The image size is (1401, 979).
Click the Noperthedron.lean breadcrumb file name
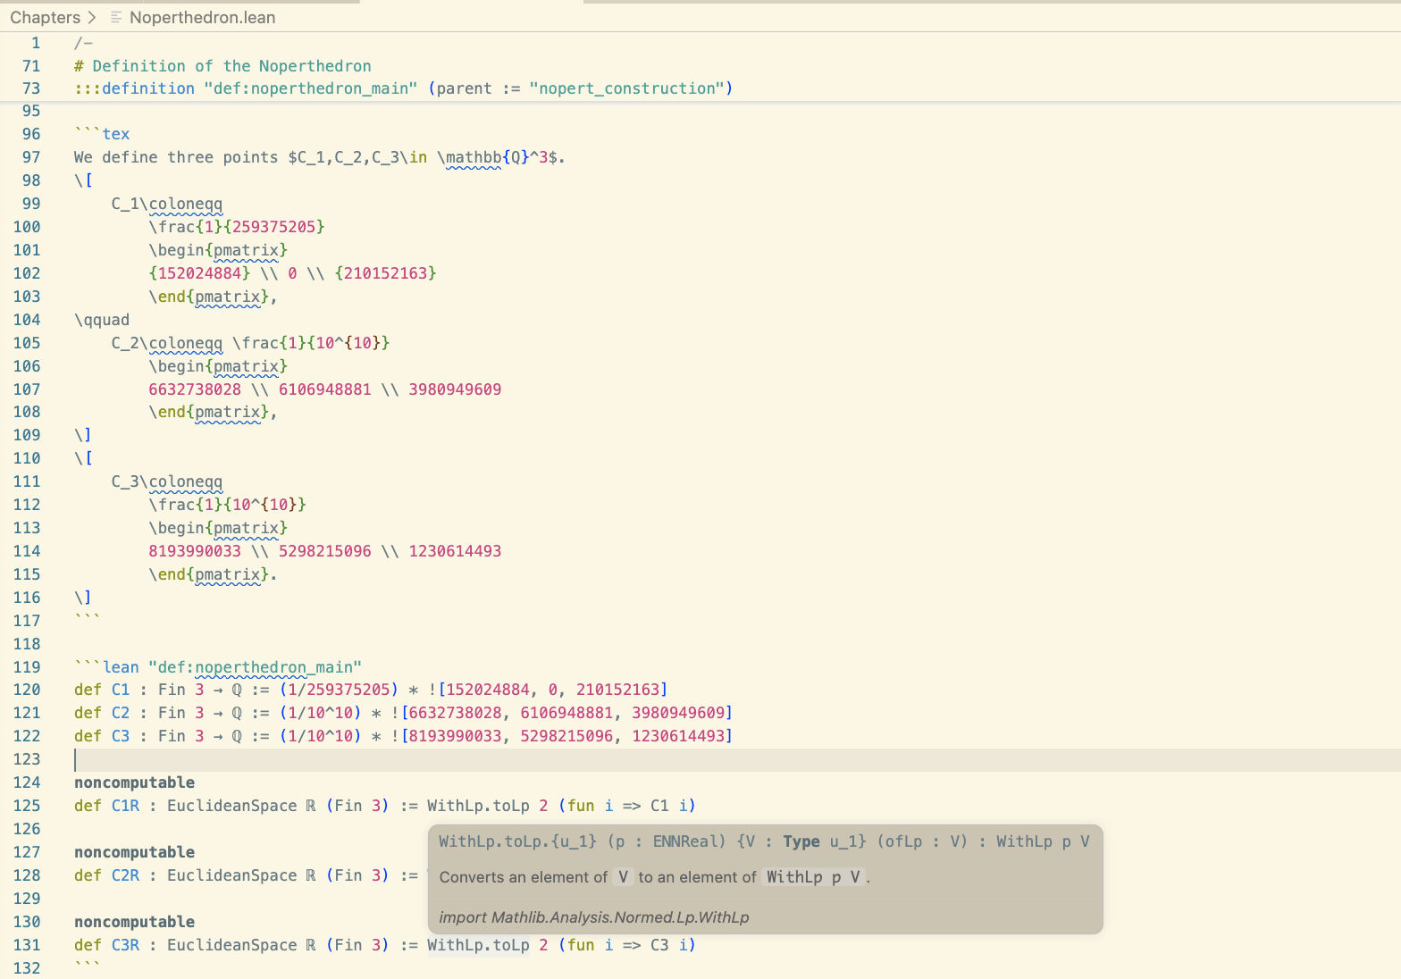(203, 17)
